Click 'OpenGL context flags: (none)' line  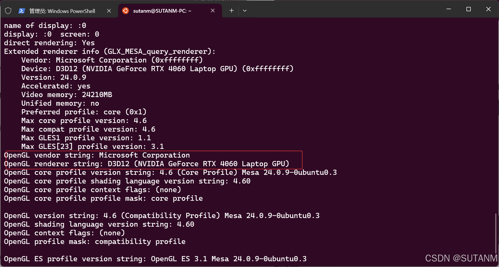pyautogui.click(x=65, y=233)
